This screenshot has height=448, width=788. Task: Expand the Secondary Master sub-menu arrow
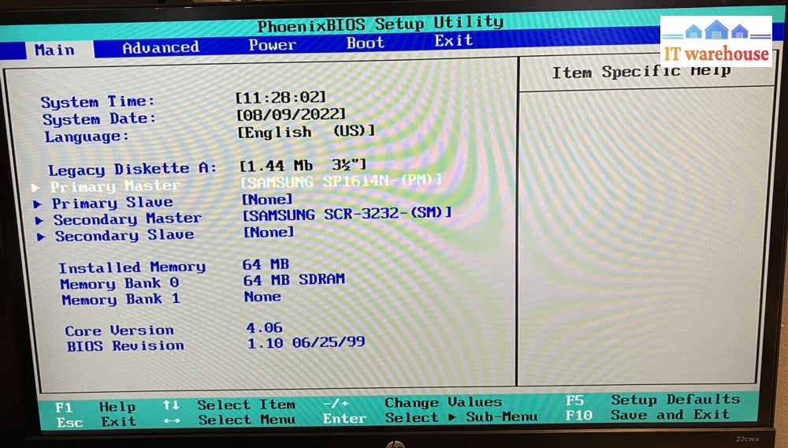pyautogui.click(x=39, y=220)
